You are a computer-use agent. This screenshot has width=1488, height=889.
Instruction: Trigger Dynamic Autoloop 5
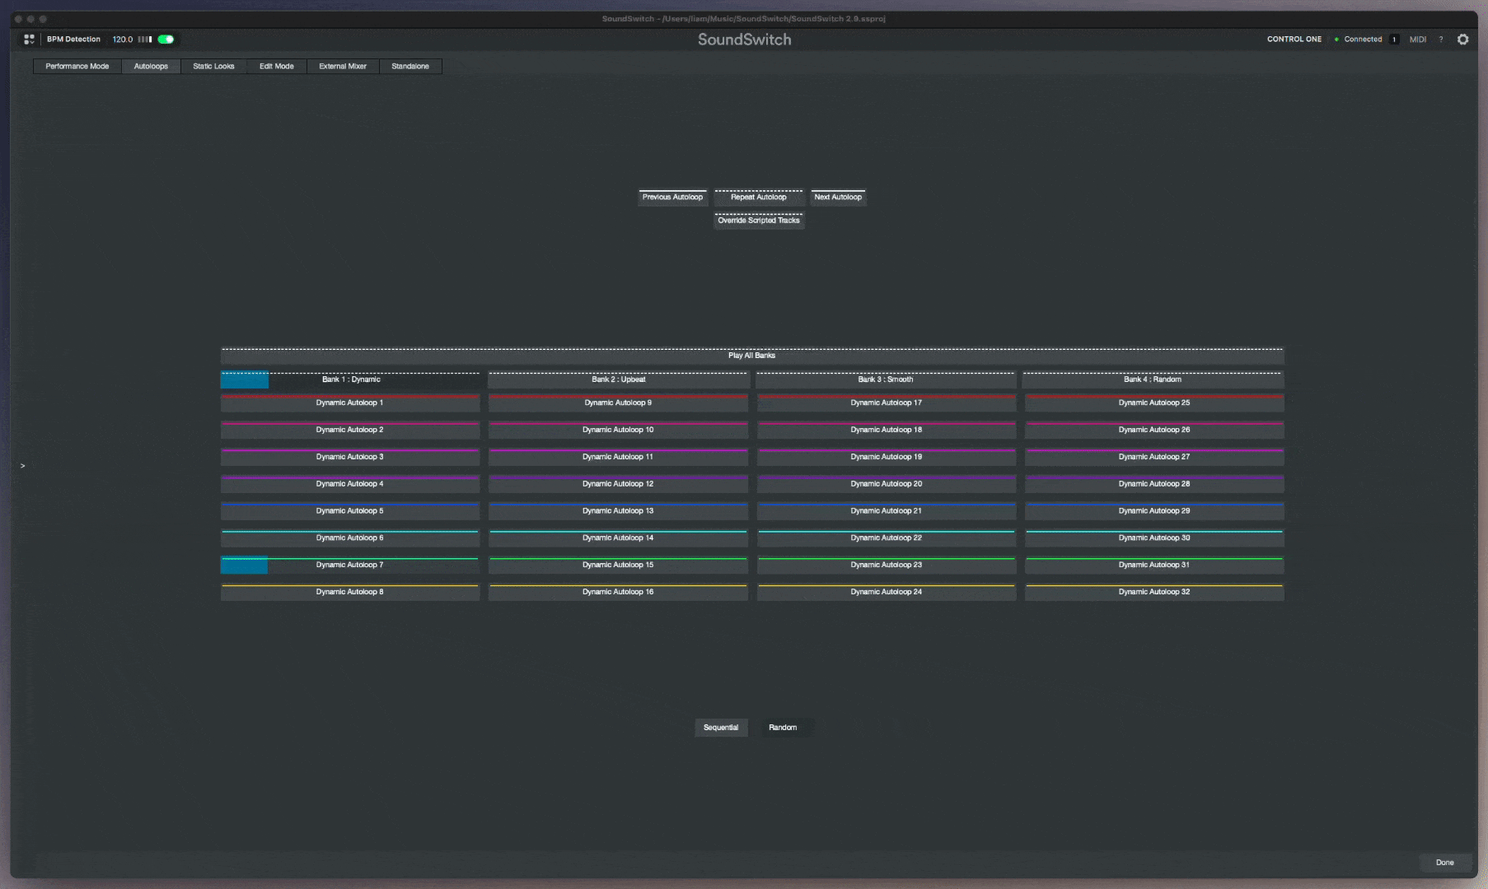[350, 511]
